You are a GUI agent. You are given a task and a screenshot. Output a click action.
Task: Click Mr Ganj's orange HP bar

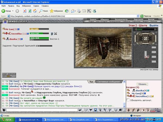click(39, 29)
